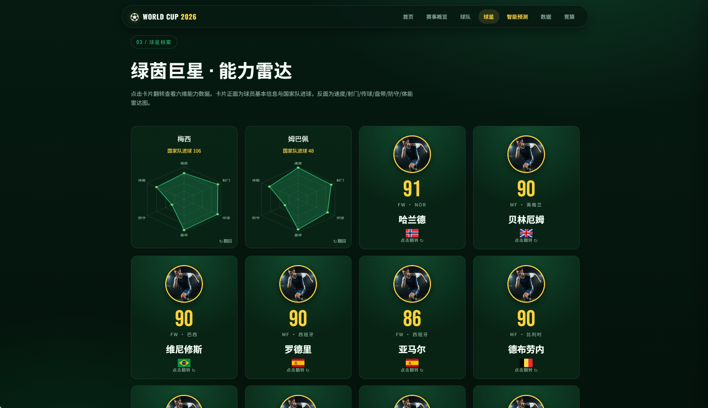Click the 梅西 name heading

click(x=184, y=139)
